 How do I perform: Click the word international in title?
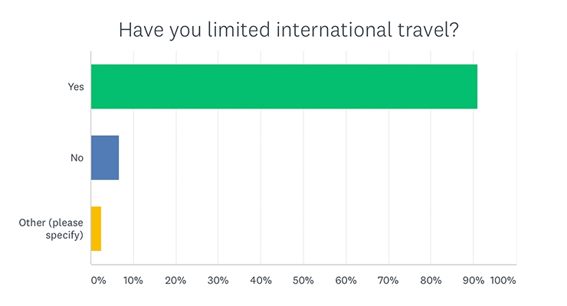pos(334,30)
